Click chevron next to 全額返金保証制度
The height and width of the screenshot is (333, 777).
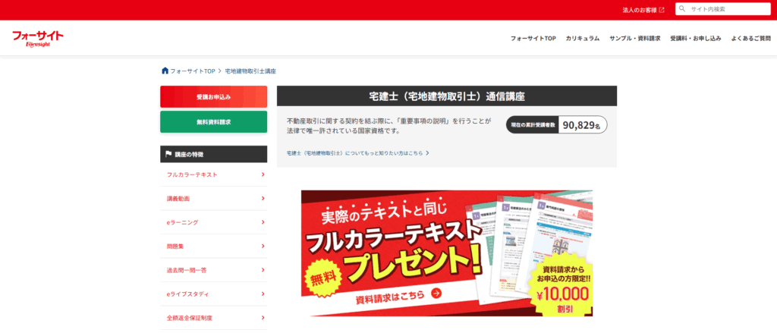point(263,318)
